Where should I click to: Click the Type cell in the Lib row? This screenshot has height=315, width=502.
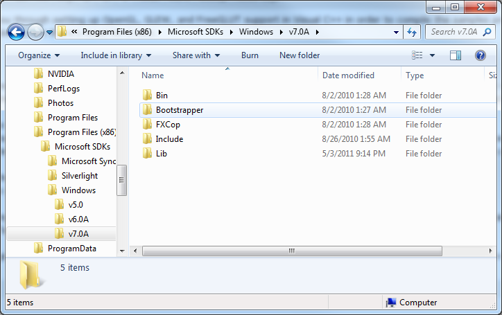[x=424, y=154]
